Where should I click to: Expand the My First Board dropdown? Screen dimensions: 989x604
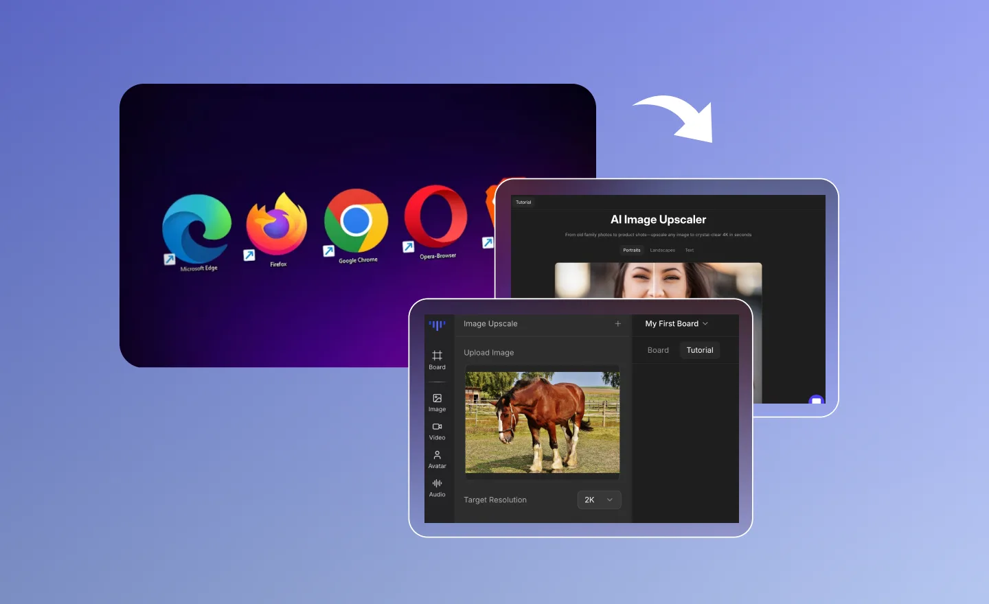(677, 324)
